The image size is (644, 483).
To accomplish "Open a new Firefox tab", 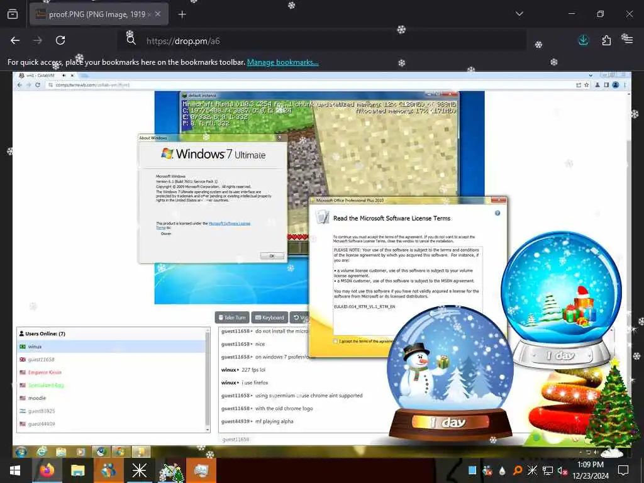I will click(x=182, y=14).
